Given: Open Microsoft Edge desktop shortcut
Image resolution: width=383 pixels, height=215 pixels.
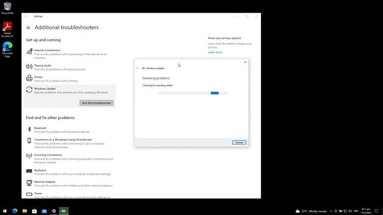Looking at the screenshot, I should [x=7, y=50].
